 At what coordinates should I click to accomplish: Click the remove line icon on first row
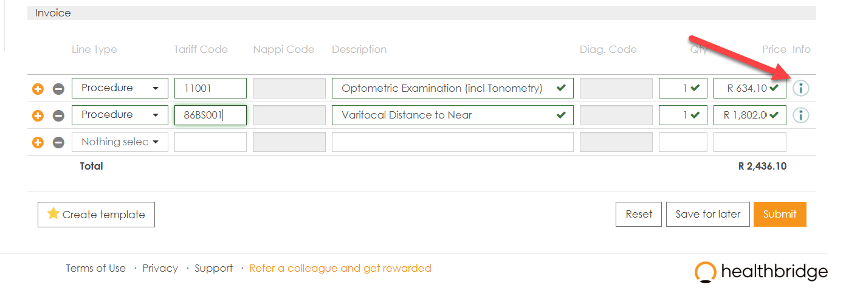pyautogui.click(x=58, y=89)
